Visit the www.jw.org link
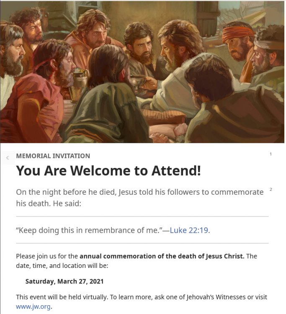Screen dimensions: 286x314 (33, 306)
